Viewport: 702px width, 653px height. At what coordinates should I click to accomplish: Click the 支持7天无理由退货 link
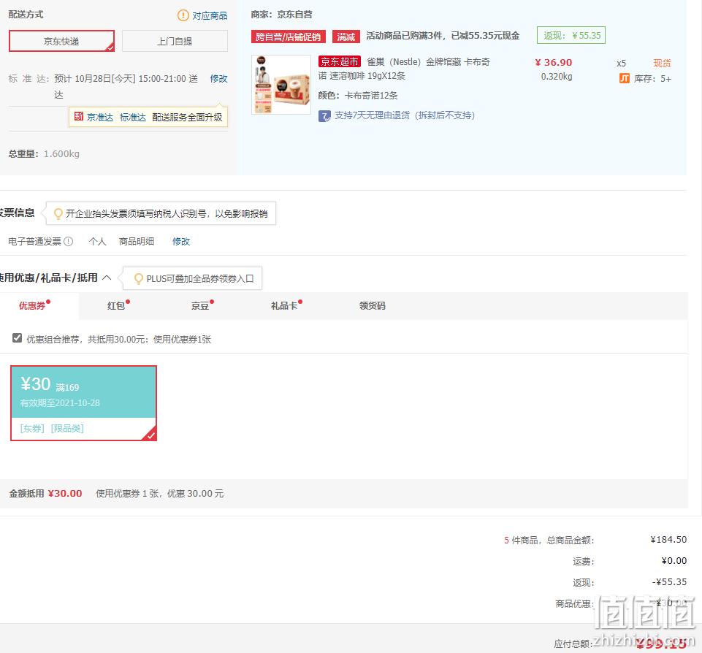[x=405, y=115]
